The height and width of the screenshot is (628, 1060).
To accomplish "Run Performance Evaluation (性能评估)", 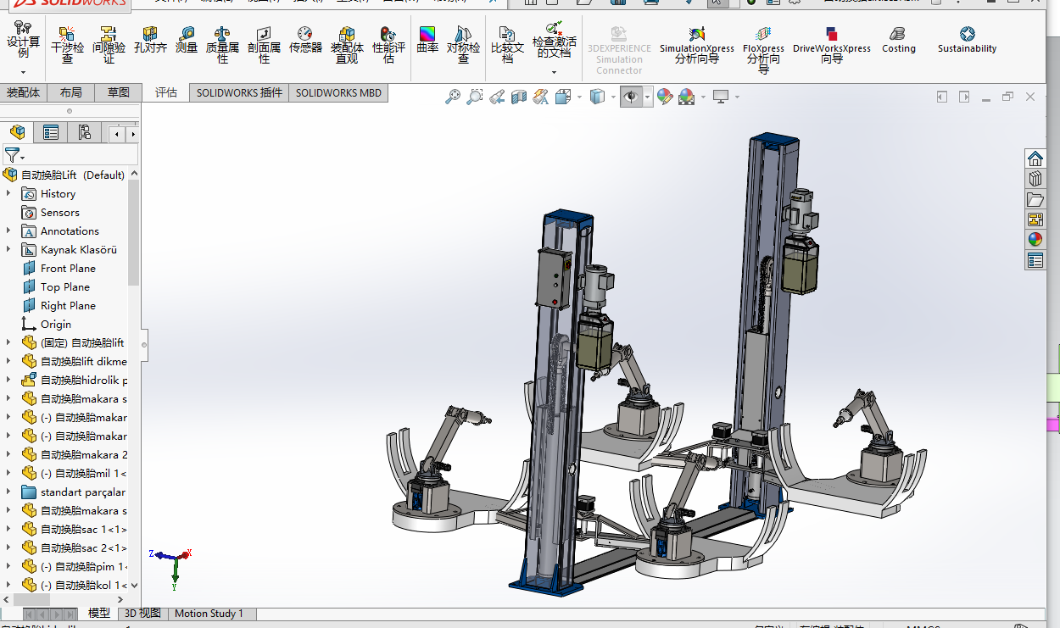I will pyautogui.click(x=388, y=44).
